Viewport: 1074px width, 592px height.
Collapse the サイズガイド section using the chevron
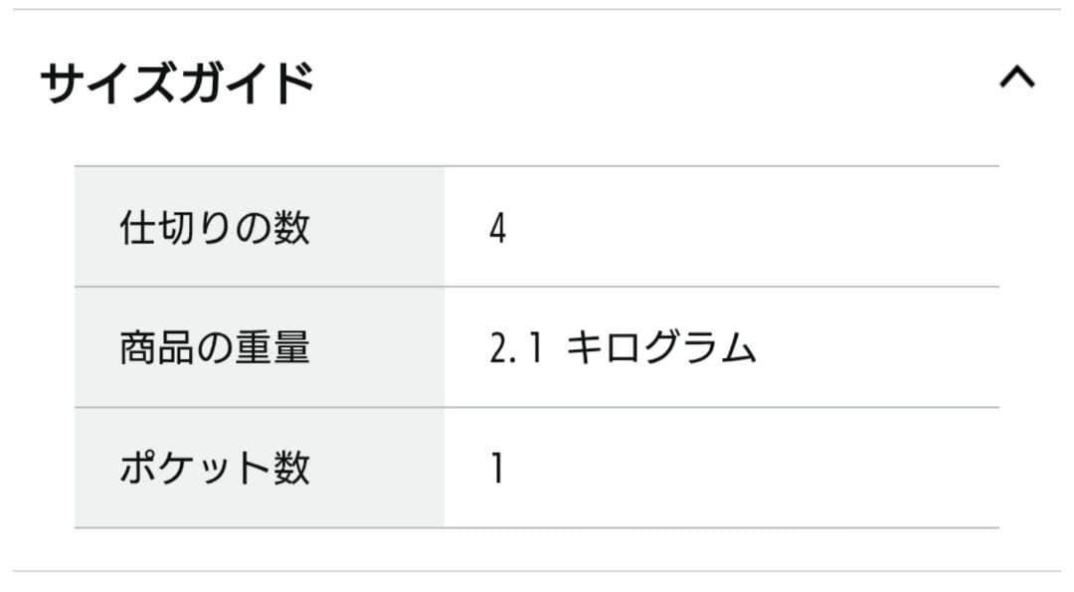click(1016, 79)
